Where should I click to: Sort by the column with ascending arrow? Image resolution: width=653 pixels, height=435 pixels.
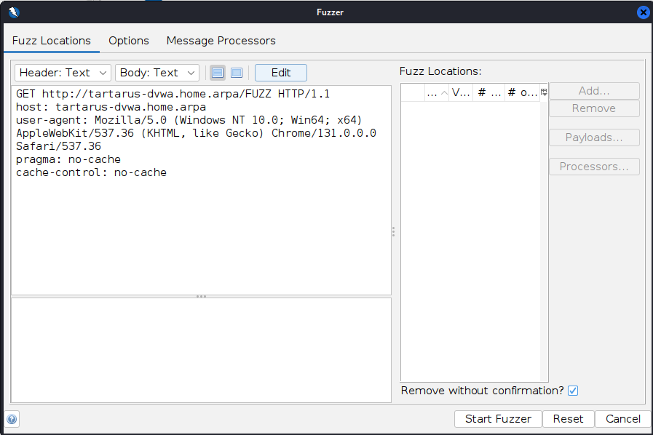tap(437, 92)
